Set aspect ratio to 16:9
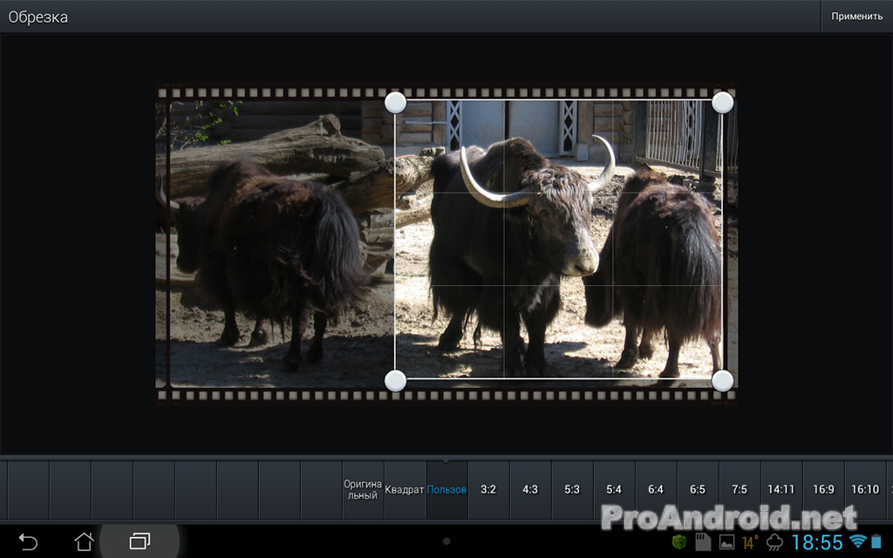The height and width of the screenshot is (558, 893). pyautogui.click(x=823, y=490)
